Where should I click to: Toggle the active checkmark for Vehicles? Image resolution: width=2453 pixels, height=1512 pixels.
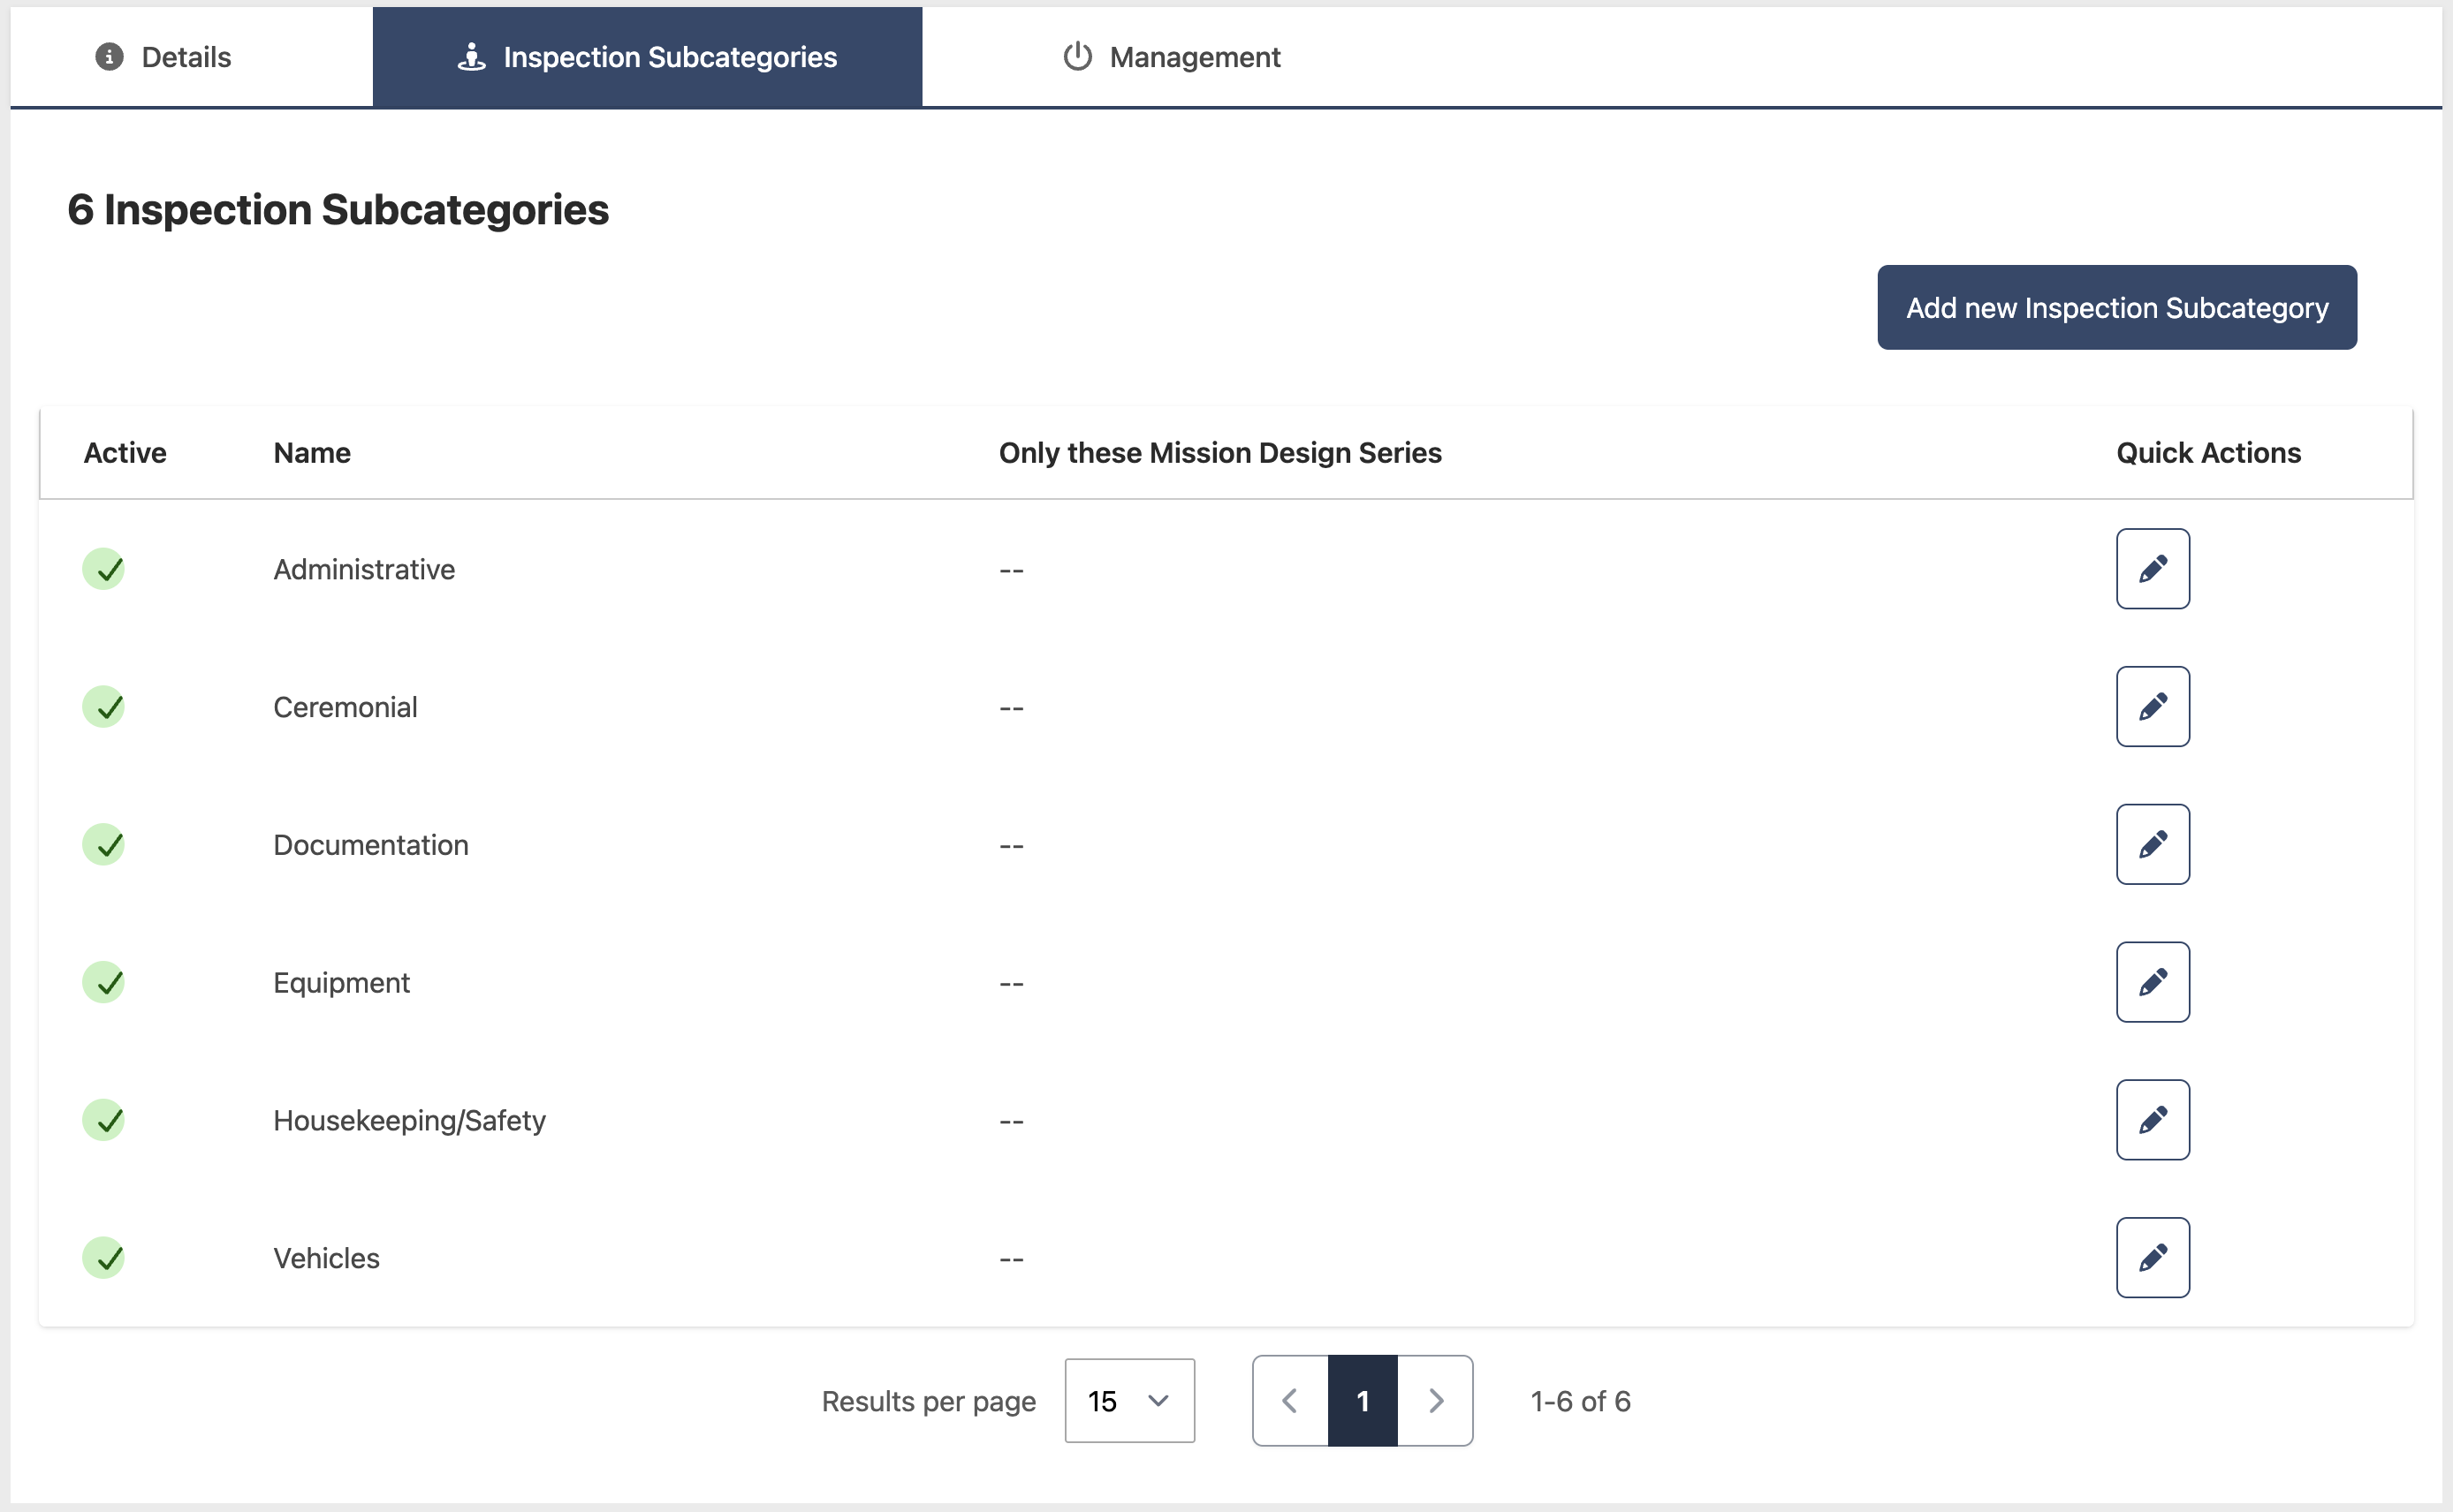tap(103, 1258)
